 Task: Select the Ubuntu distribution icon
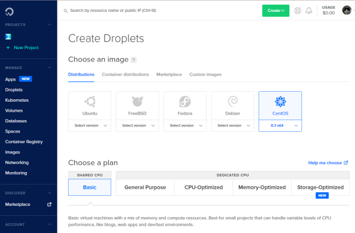coord(90,101)
